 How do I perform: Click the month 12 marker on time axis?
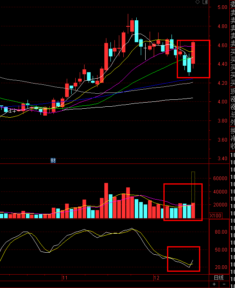coord(157,278)
